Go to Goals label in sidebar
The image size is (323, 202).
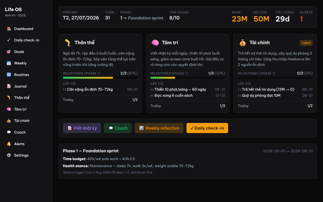(19, 52)
